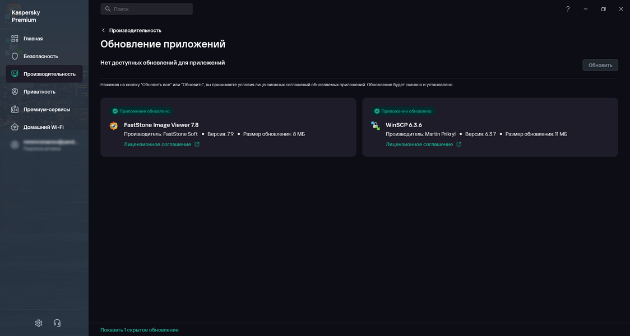Go back via the Производительность chevron
Viewport: 630px width, 336px height.
click(103, 30)
